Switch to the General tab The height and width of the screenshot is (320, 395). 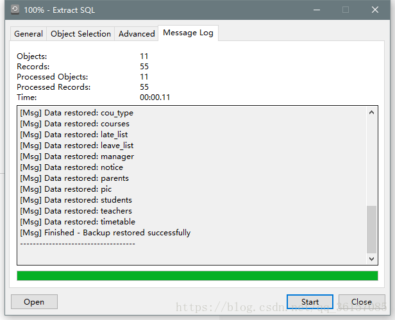coord(29,33)
